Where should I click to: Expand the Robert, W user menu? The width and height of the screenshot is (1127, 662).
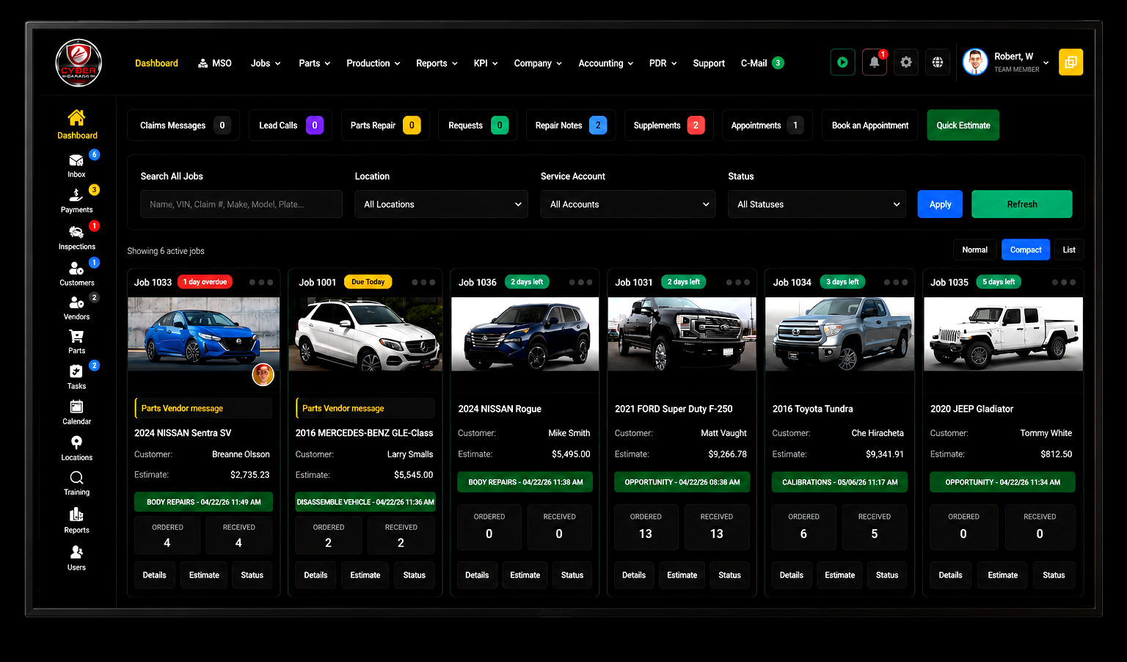[x=1006, y=62]
